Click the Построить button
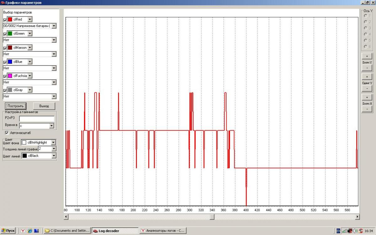 (16, 106)
